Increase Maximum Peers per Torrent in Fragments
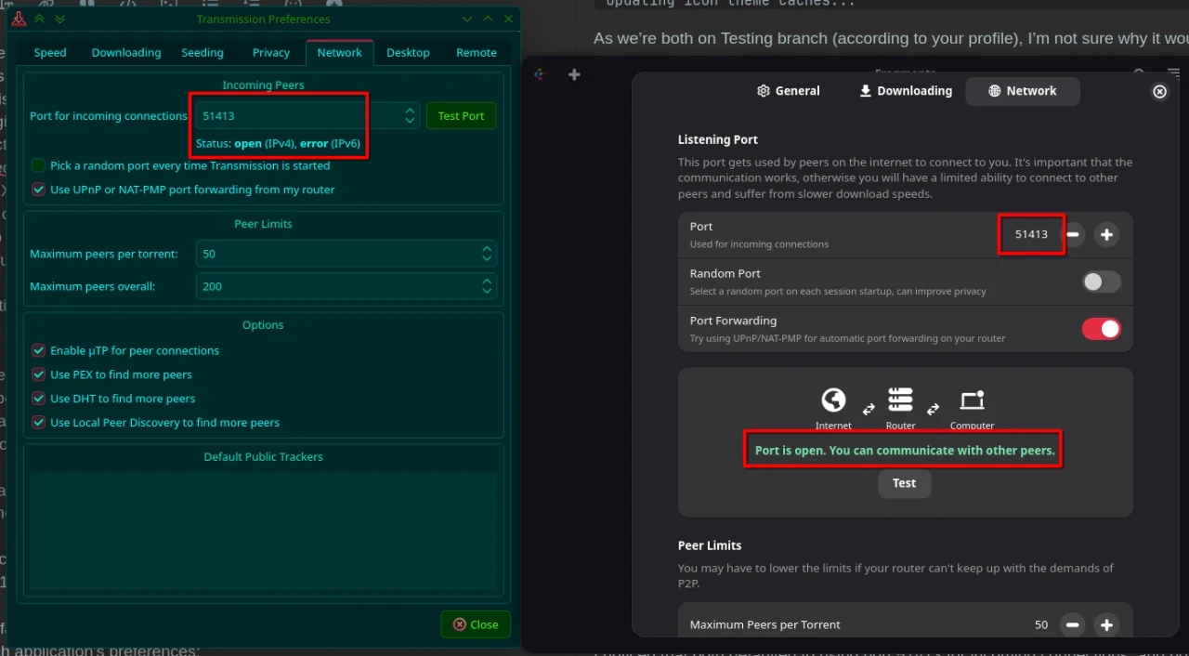Viewport: 1189px width, 656px height. (1106, 624)
